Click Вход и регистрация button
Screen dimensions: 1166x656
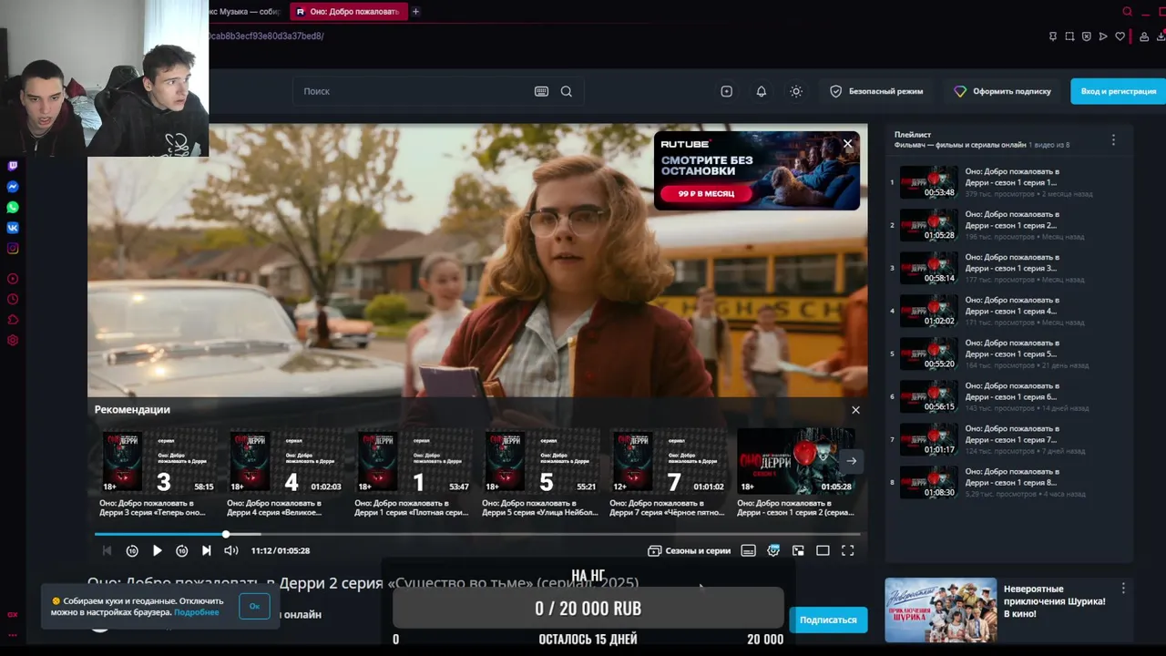point(1119,91)
